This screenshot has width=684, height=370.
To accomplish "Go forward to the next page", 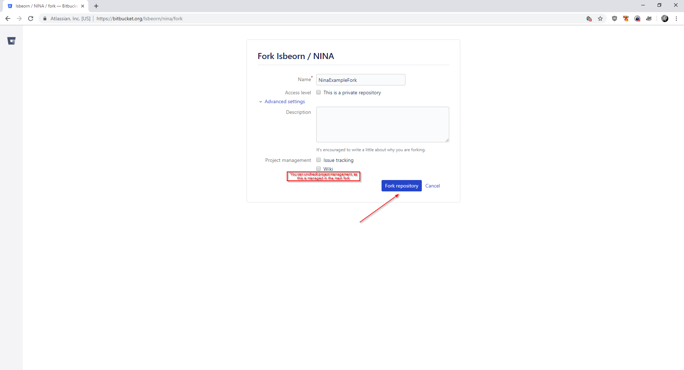I will pyautogui.click(x=19, y=18).
